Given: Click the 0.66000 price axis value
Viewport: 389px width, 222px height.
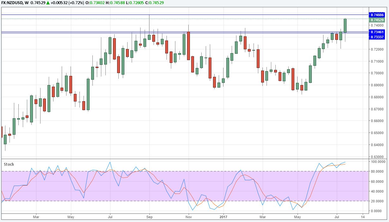Looking at the screenshot, I should pos(378,121).
